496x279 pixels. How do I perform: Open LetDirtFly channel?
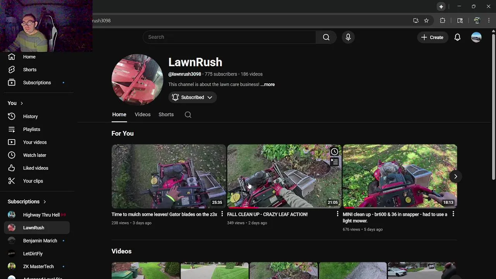[37, 253]
